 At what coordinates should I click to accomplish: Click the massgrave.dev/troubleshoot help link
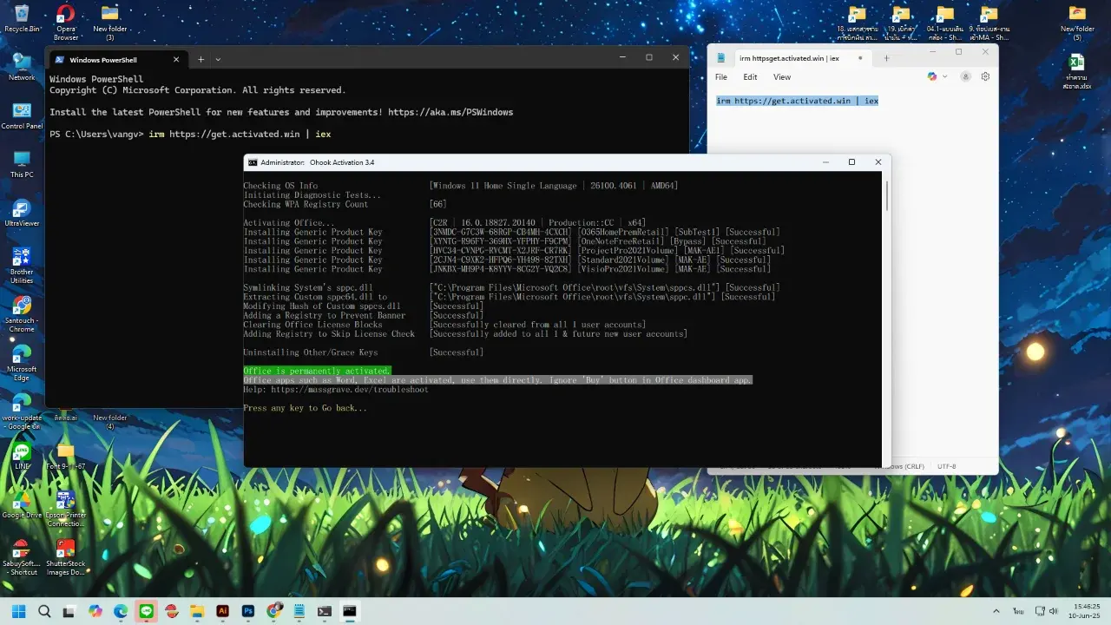coord(350,390)
